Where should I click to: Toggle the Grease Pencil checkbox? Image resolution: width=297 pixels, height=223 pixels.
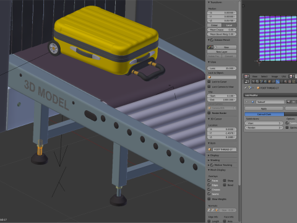point(212,40)
